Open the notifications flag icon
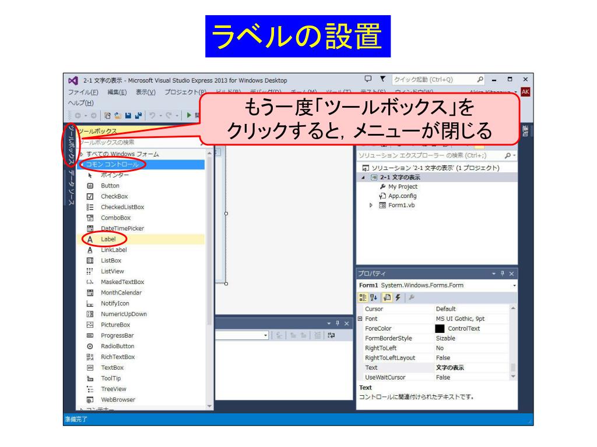 pos(382,79)
